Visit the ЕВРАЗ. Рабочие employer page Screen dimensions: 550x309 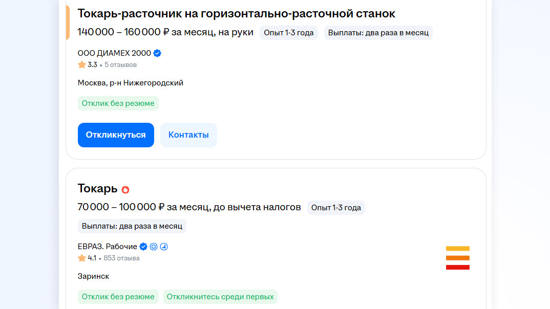click(108, 247)
